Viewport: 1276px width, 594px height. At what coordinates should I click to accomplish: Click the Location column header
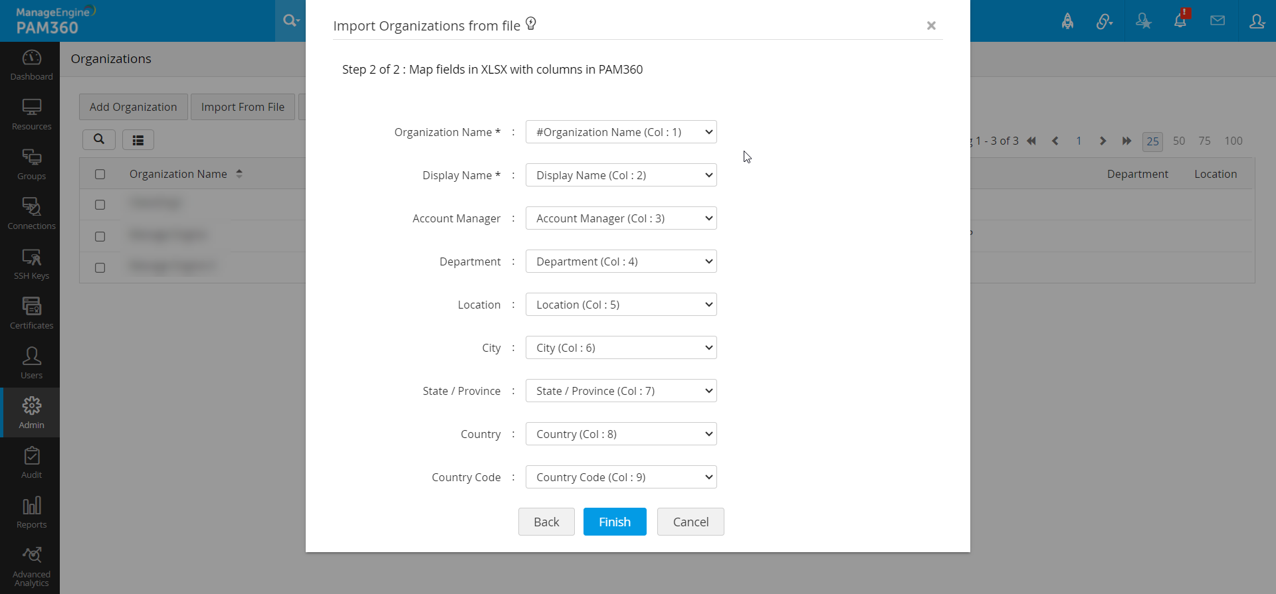tap(1216, 174)
